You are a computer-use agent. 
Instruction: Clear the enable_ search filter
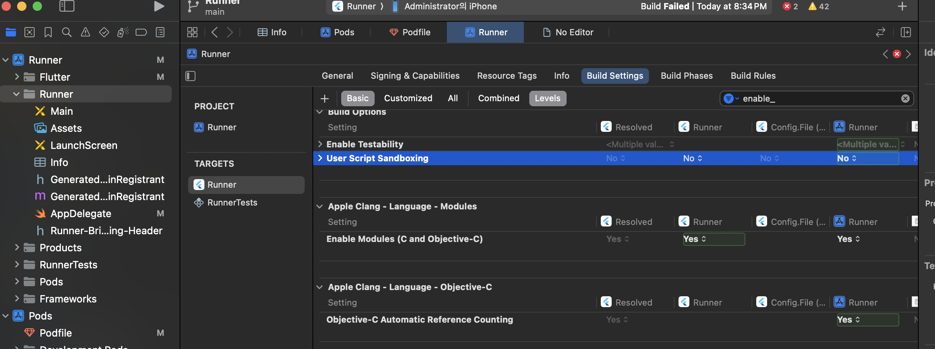[x=905, y=98]
